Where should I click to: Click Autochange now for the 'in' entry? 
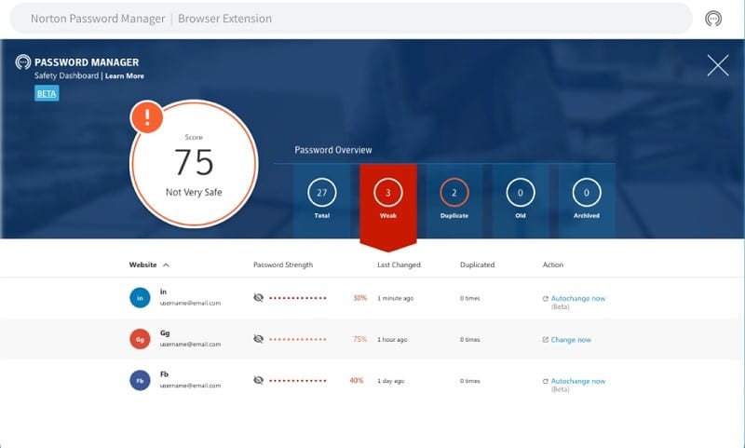578,298
